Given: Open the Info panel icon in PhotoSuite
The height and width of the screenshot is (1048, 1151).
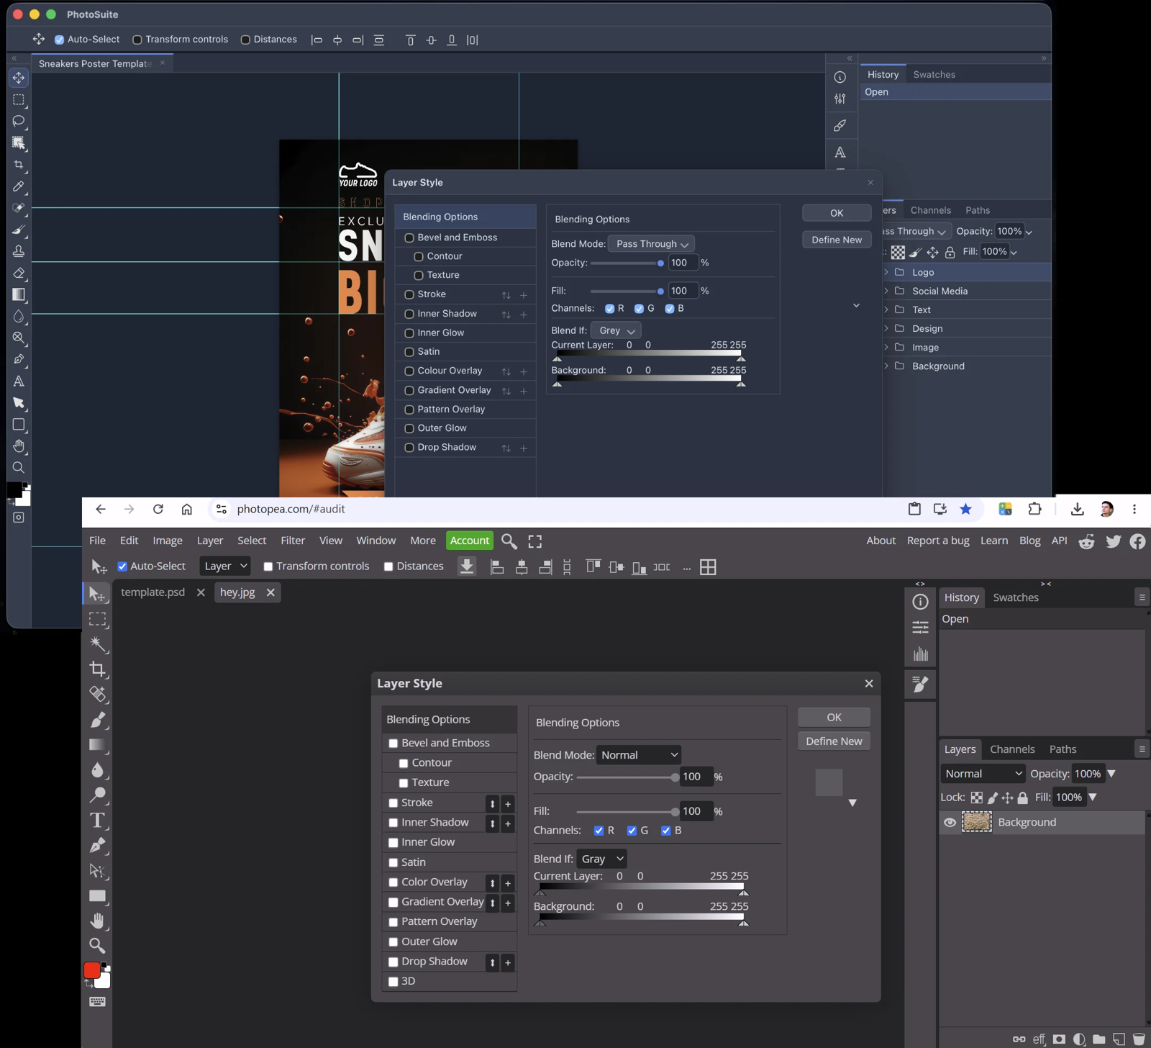Looking at the screenshot, I should coord(840,77).
